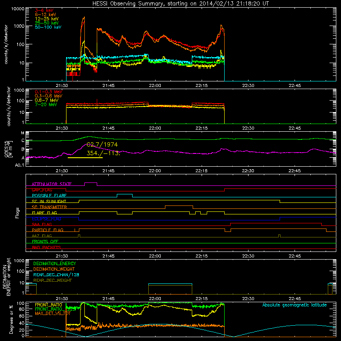Image resolution: width=341 pixels, height=341 pixels.
Task: Click the ECLIPSE_FLAG label
Action: coord(46,219)
